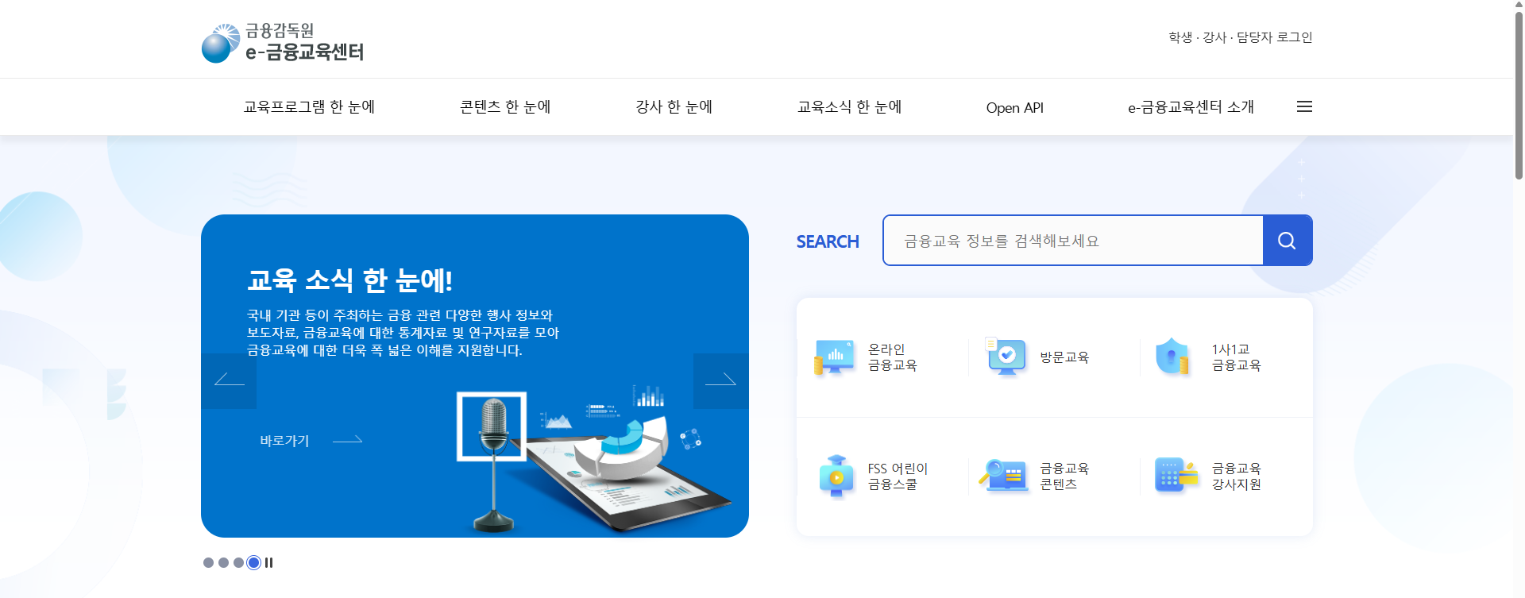
Task: Open the 방문교육 monitor icon
Action: click(1006, 357)
